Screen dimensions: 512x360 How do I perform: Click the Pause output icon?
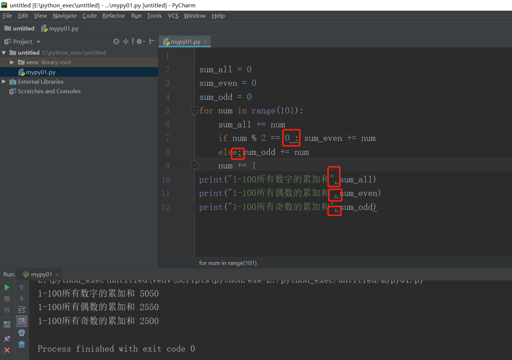click(x=7, y=310)
